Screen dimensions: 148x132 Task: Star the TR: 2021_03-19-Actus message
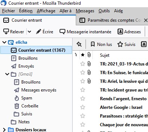[83, 64]
